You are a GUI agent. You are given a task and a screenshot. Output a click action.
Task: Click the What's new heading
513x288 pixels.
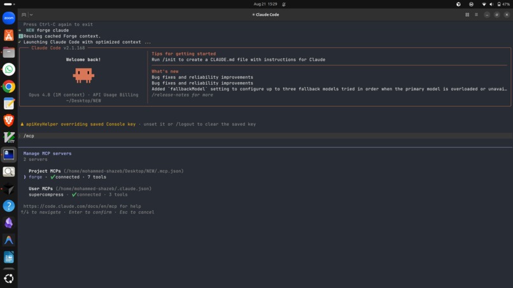(x=165, y=71)
